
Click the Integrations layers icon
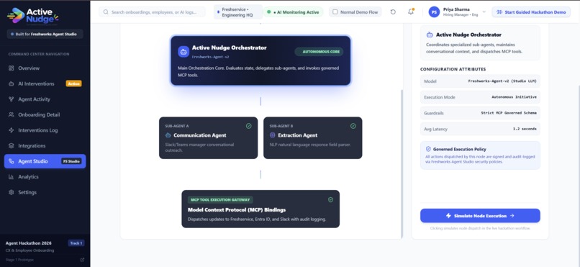coord(11,145)
